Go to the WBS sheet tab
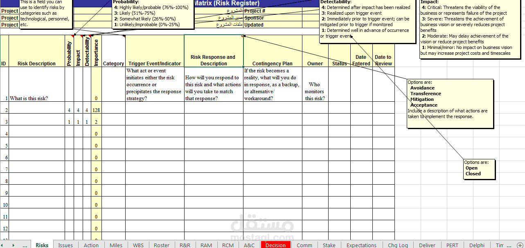 tap(138, 245)
